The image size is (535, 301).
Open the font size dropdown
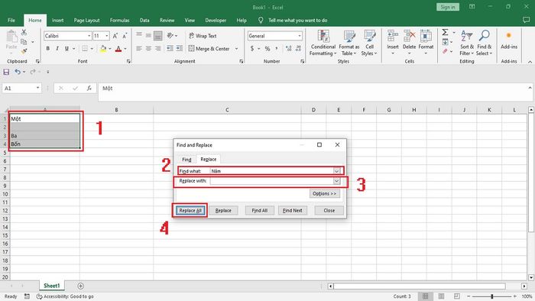[107, 36]
